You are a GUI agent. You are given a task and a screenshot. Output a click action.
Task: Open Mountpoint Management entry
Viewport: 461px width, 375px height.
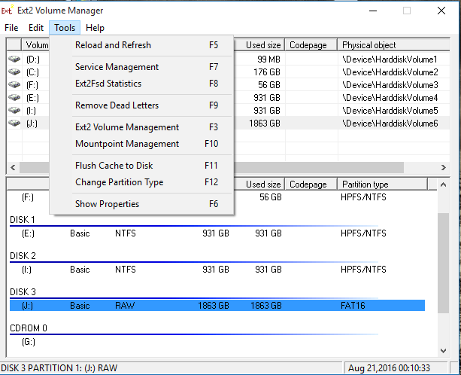click(127, 144)
